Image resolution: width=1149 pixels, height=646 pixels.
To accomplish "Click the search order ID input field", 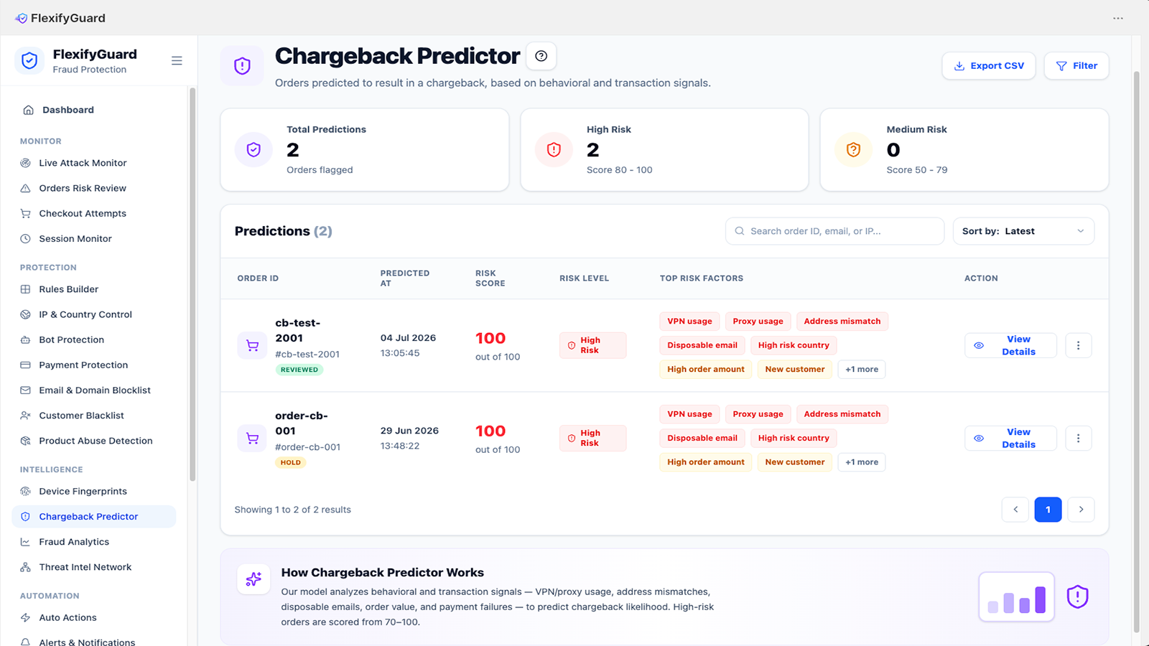I will [x=834, y=231].
